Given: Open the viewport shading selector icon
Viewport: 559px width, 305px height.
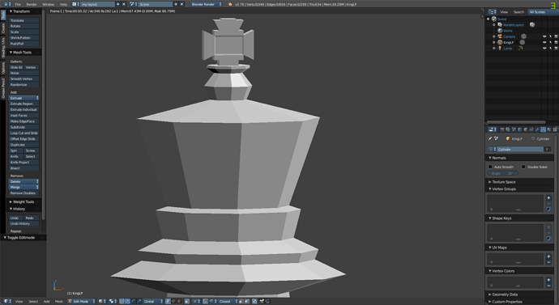Looking at the screenshot, I should coord(101,301).
